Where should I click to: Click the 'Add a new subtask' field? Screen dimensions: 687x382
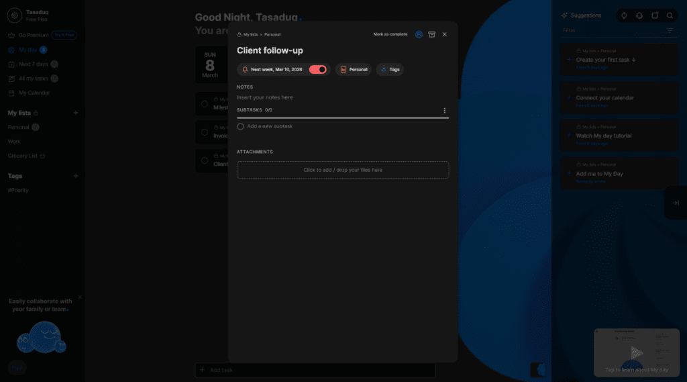point(270,126)
